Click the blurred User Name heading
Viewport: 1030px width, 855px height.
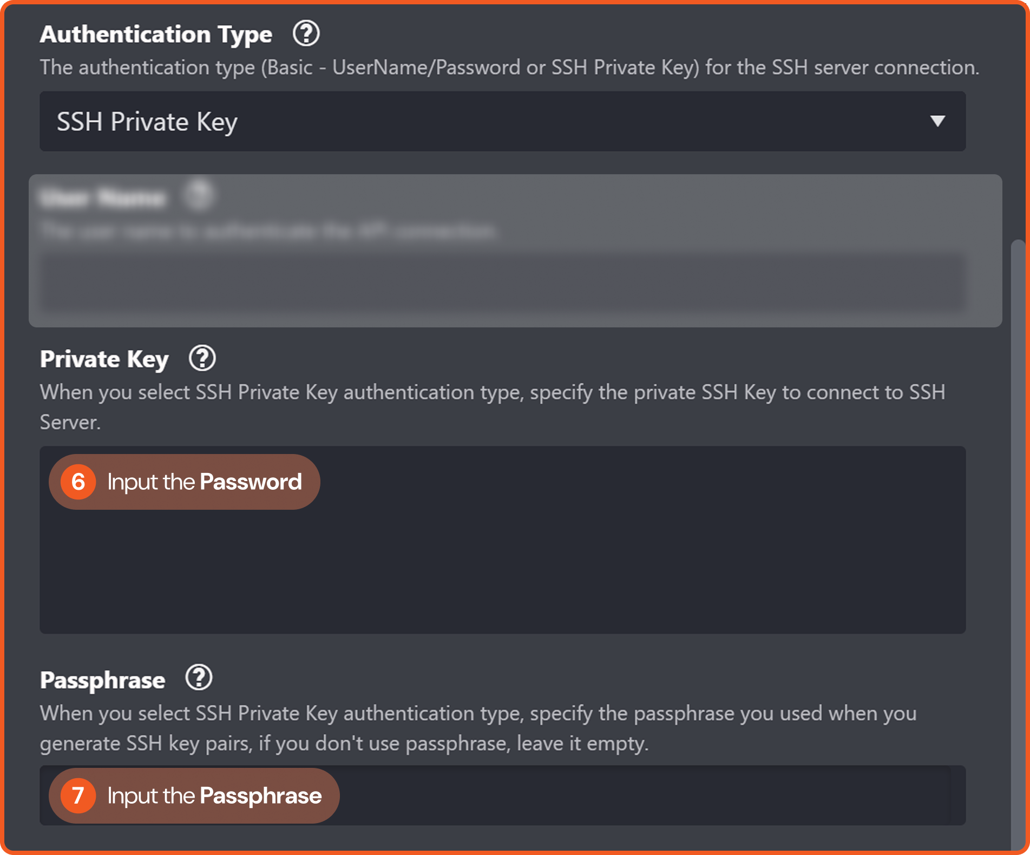point(102,198)
